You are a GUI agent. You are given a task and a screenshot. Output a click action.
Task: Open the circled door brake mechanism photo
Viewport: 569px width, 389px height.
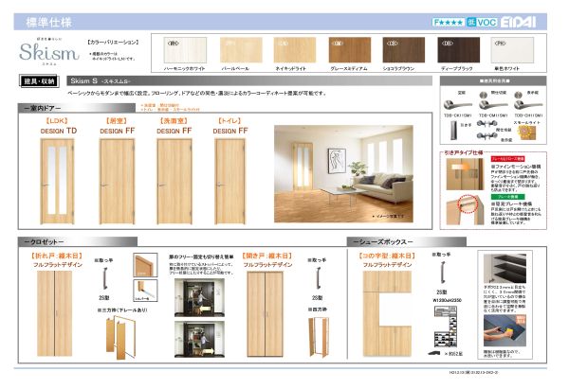465,209
